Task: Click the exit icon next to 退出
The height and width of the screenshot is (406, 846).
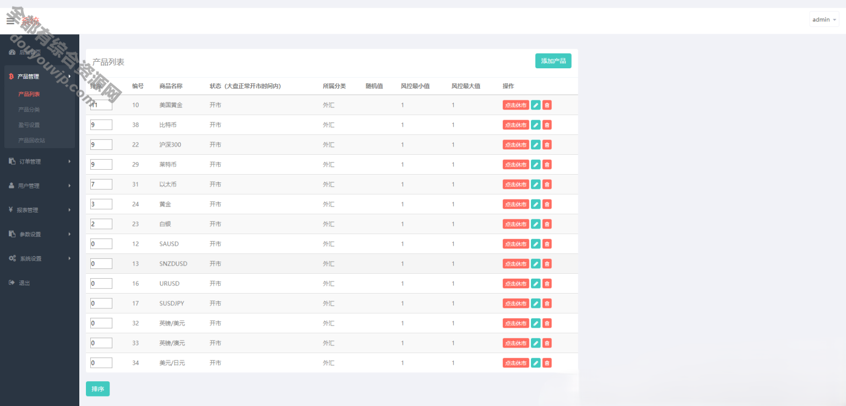Action: (x=12, y=283)
